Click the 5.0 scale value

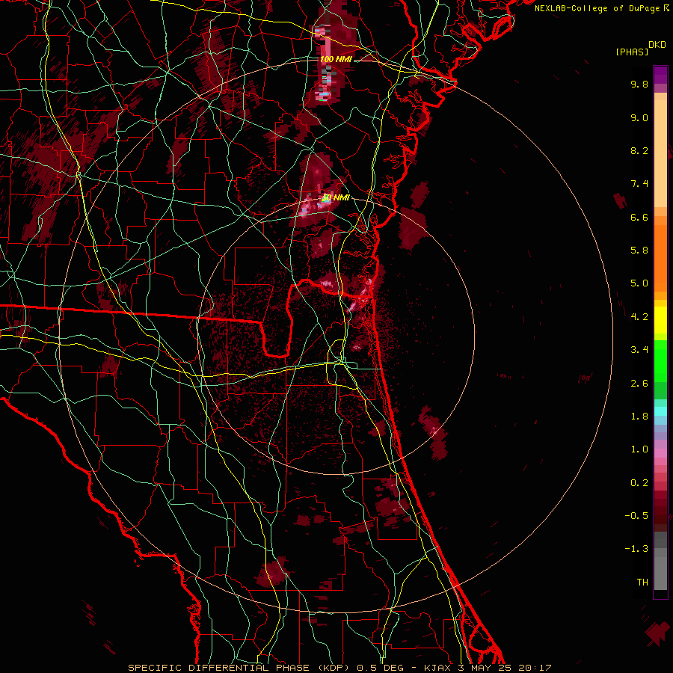tap(639, 283)
